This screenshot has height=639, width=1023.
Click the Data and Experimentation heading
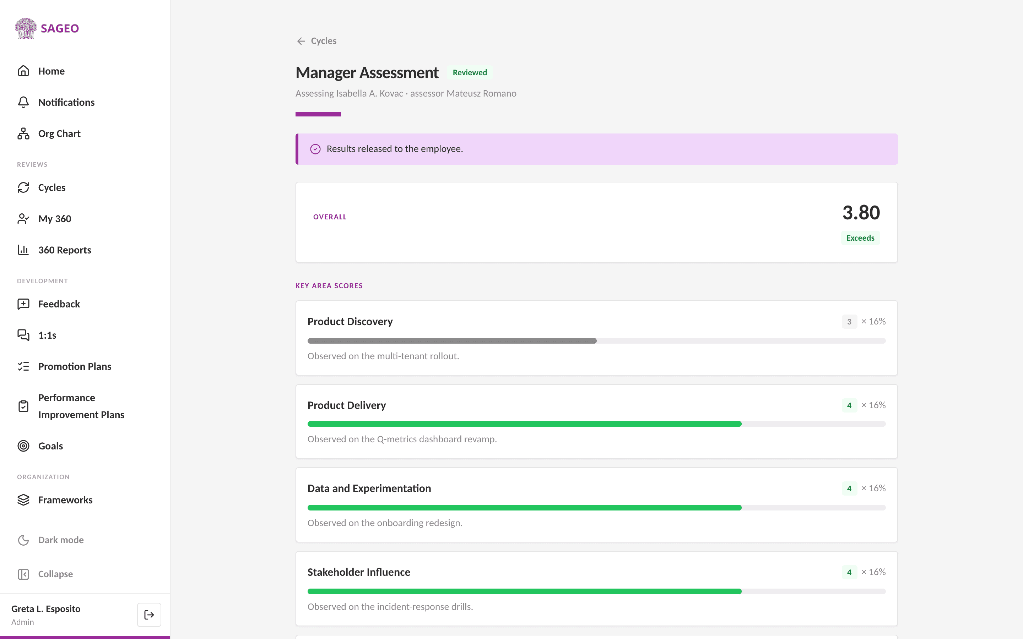(x=369, y=488)
